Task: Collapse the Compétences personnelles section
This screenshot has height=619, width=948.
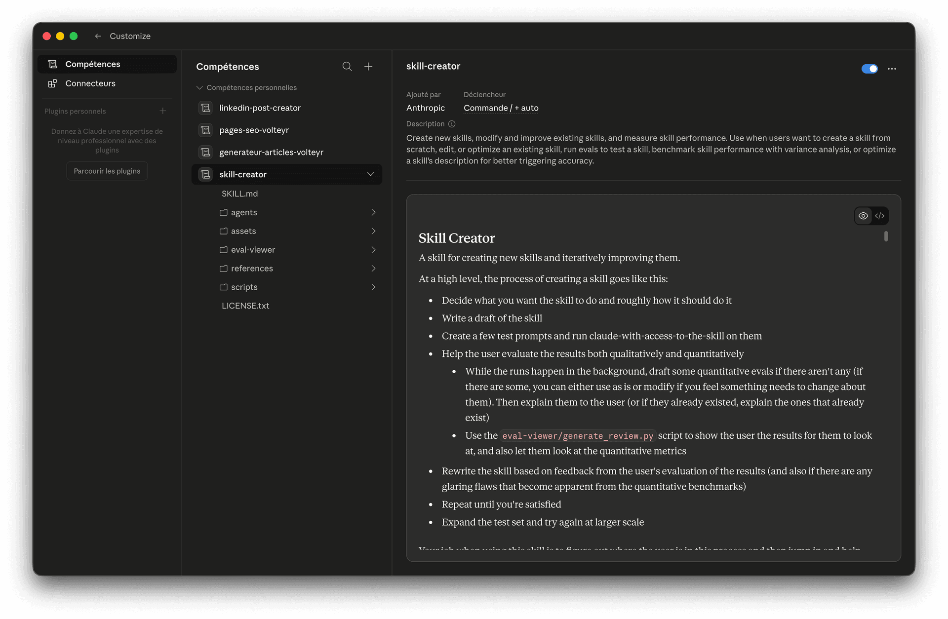Action: click(x=199, y=87)
